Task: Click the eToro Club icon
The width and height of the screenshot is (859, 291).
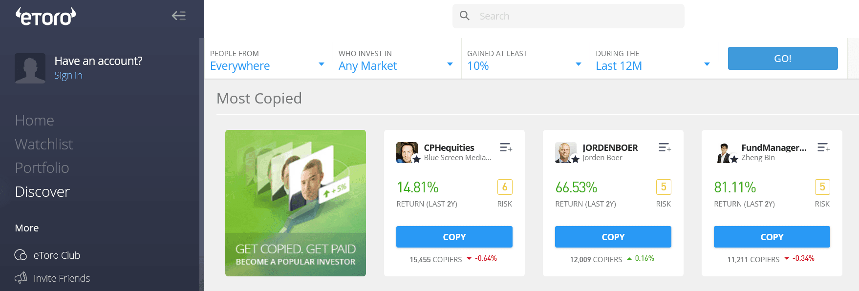Action: point(21,255)
